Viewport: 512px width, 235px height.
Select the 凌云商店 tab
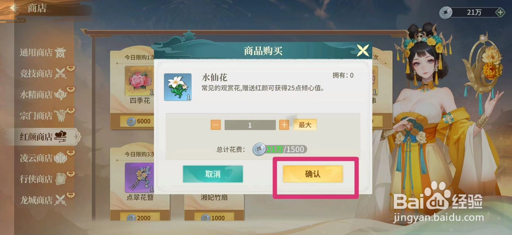43,158
